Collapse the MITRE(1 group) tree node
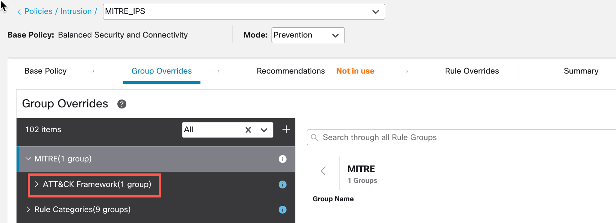This screenshot has height=223, width=616. (x=28, y=159)
